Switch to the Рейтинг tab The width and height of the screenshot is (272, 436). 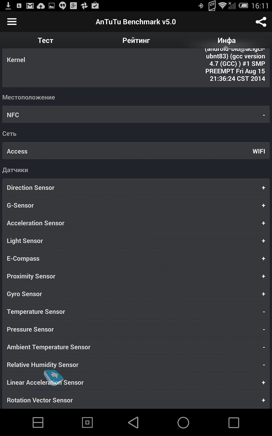136,40
